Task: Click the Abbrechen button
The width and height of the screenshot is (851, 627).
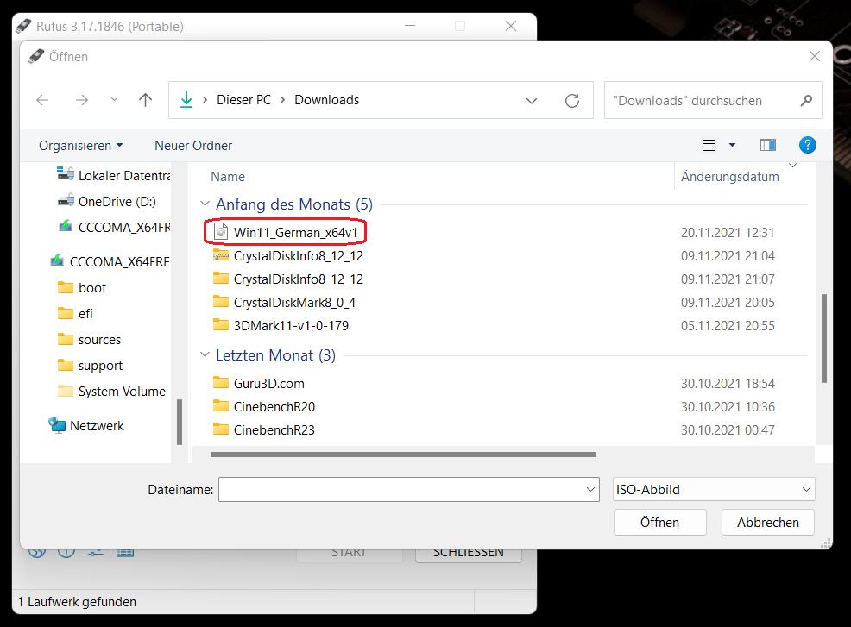Action: (768, 523)
